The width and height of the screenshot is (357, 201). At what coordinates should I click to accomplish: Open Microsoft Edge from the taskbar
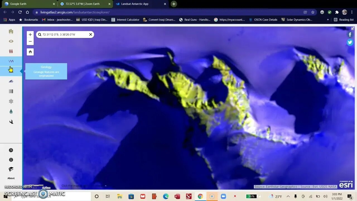click(x=166, y=197)
